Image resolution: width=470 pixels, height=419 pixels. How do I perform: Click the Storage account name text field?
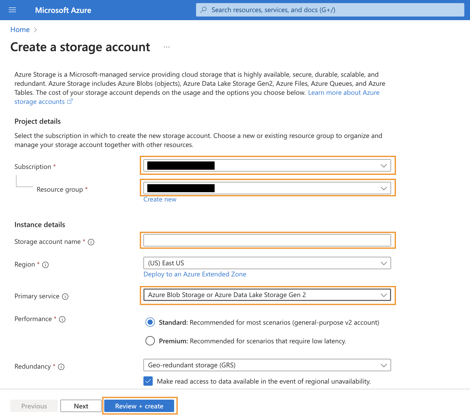(x=267, y=240)
